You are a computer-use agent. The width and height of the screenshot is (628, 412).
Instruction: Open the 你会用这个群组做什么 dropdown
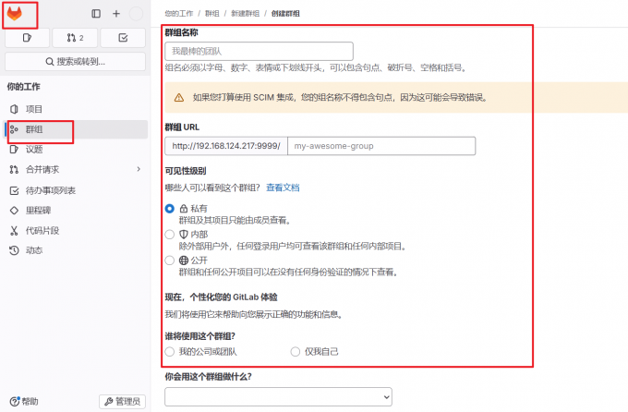point(278,395)
